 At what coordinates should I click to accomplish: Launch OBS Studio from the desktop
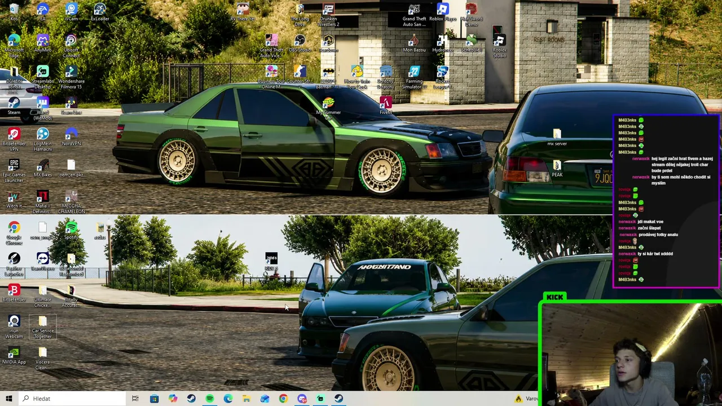300,43
